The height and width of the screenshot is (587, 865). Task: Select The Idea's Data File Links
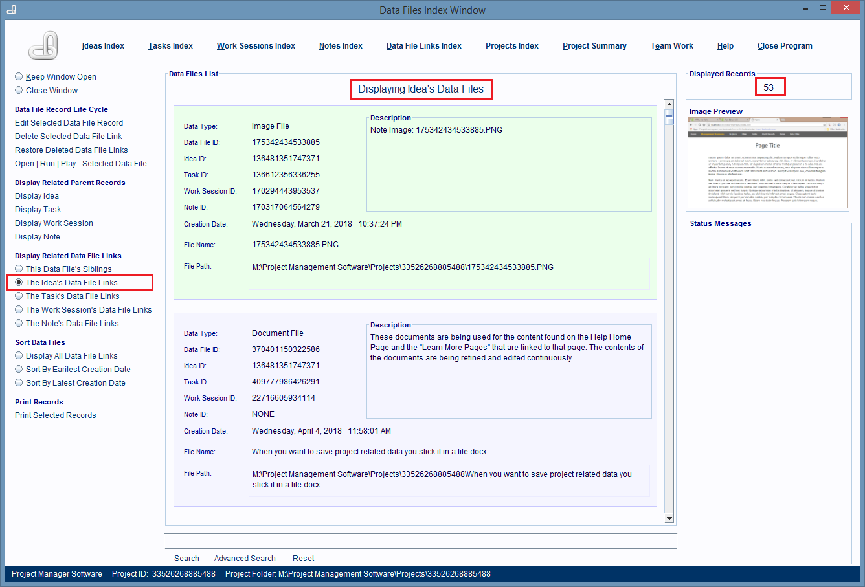[x=67, y=282]
